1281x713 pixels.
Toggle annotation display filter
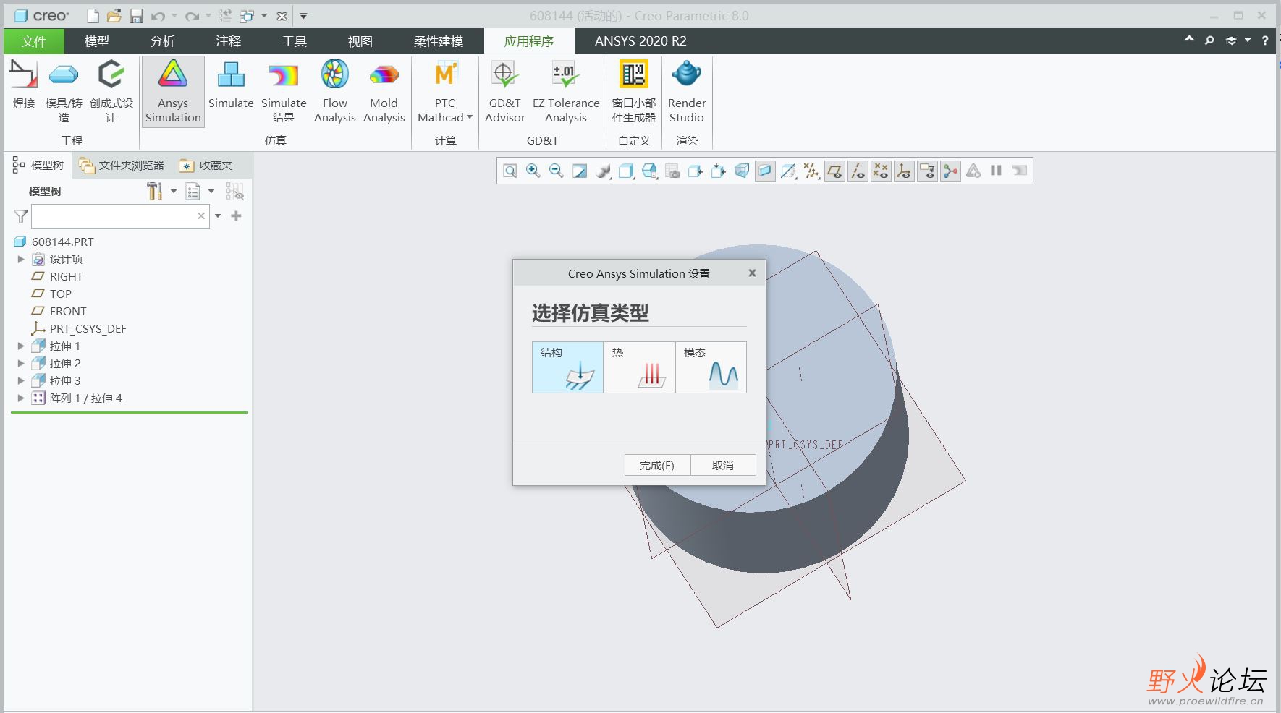coord(927,171)
